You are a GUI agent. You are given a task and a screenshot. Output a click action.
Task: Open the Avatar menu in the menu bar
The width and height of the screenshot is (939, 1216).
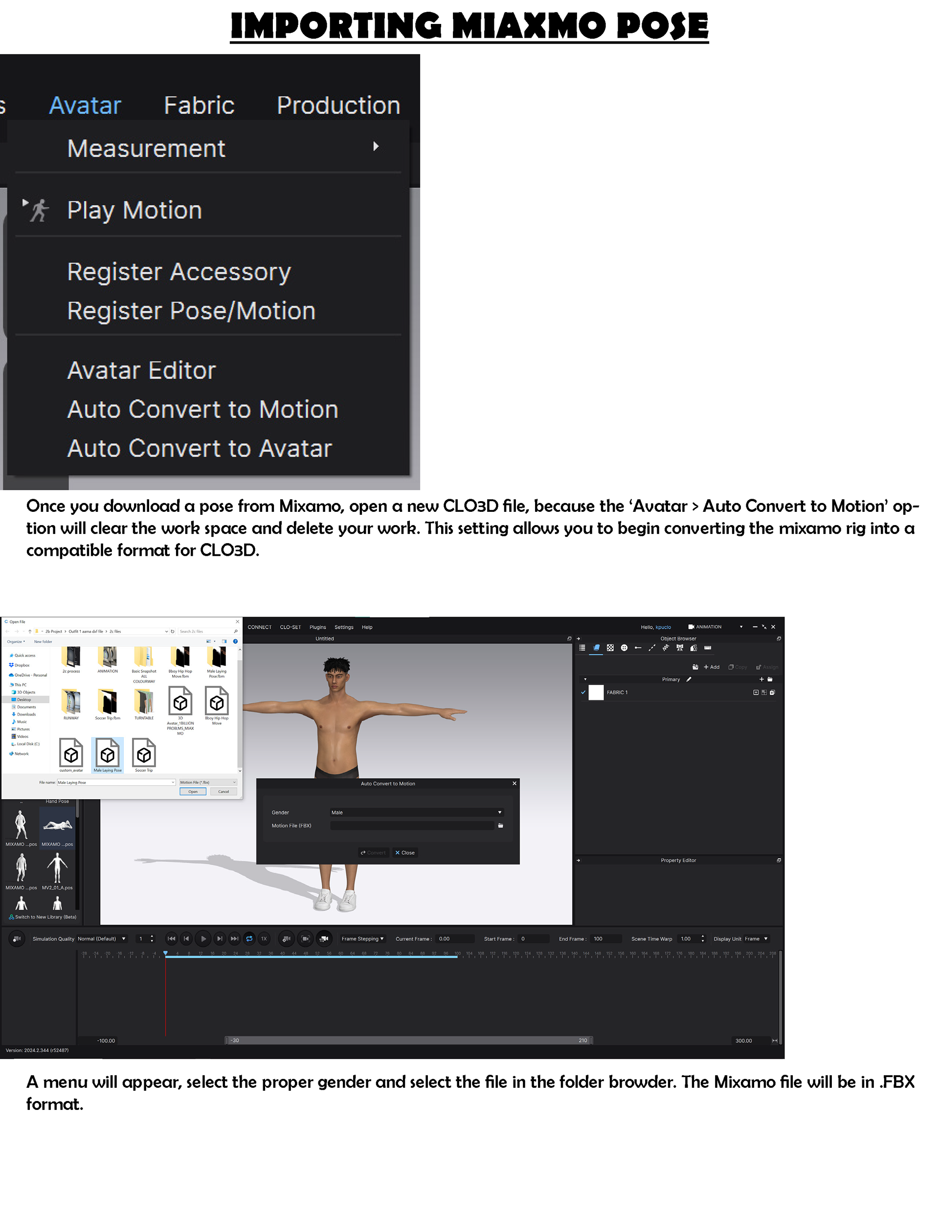[x=85, y=105]
